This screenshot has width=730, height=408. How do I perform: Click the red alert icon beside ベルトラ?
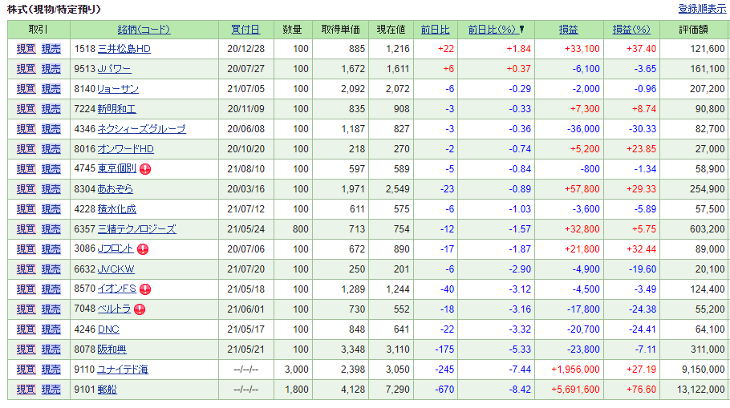click(x=140, y=309)
